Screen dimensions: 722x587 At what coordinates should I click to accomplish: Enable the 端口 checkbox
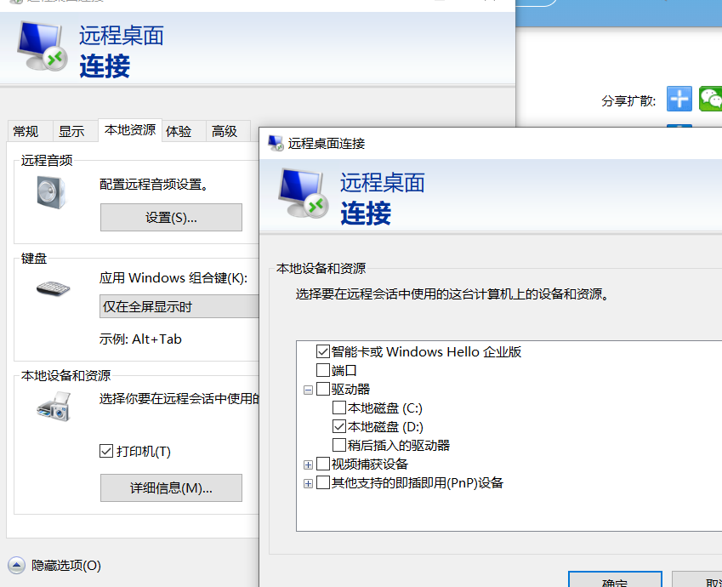point(323,370)
